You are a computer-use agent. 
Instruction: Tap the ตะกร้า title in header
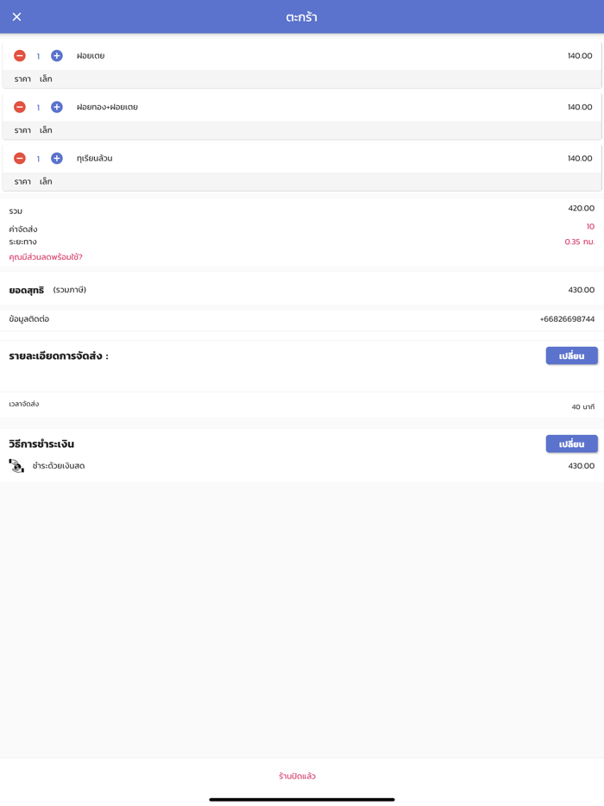pyautogui.click(x=302, y=17)
